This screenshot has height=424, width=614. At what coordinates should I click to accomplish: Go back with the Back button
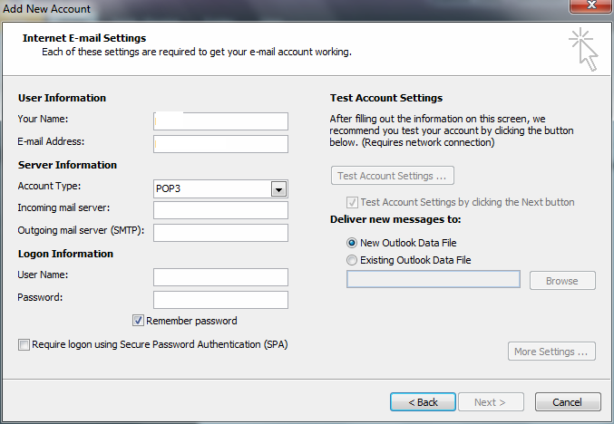[x=423, y=402]
